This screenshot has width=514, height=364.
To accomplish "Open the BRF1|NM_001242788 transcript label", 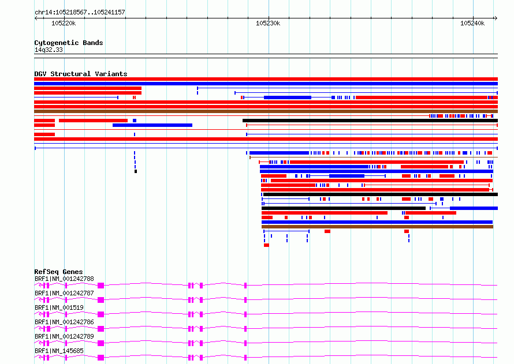I will [64, 279].
